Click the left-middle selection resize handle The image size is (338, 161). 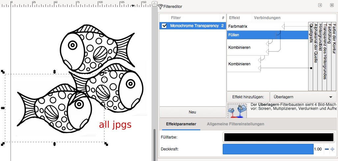(3, 108)
